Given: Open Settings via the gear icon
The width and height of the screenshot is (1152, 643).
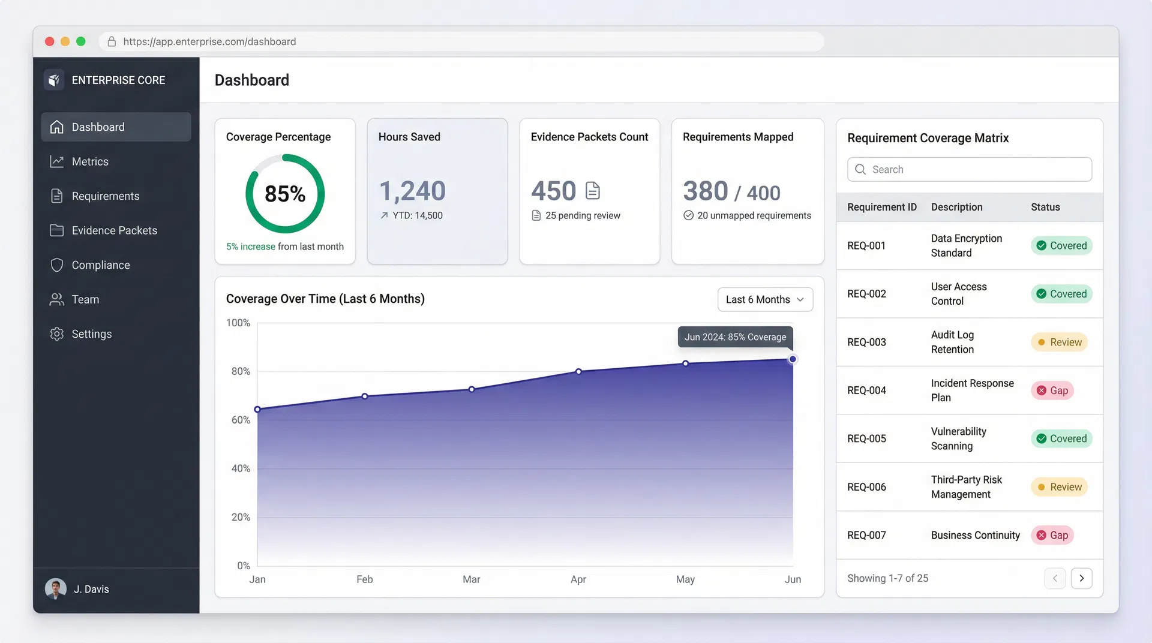Looking at the screenshot, I should 56,333.
